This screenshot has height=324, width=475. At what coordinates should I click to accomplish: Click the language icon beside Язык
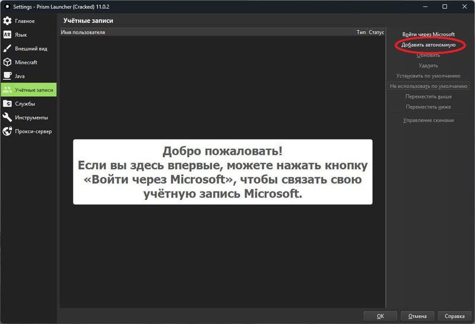point(7,34)
